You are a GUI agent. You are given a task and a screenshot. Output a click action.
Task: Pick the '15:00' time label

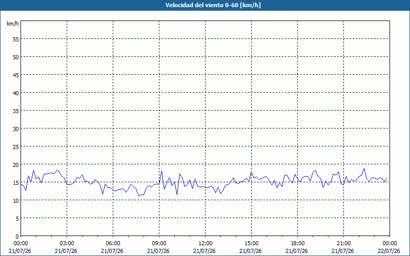[x=251, y=244]
